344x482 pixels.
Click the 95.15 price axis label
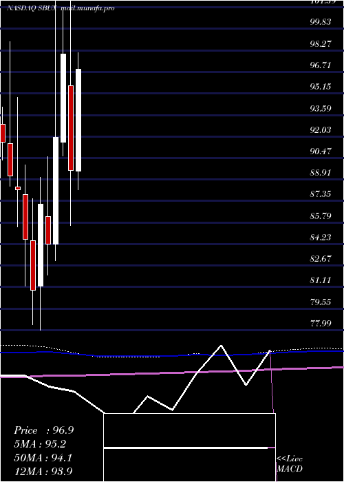click(321, 87)
